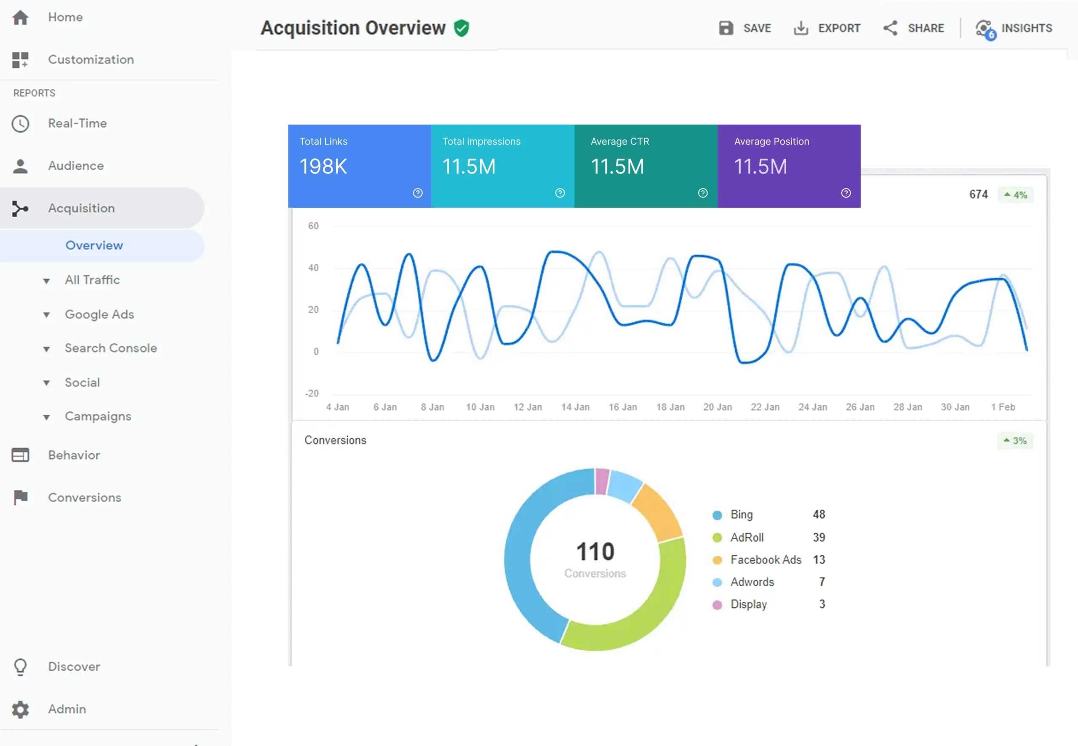Select Acquisition in the sidebar
This screenshot has height=746, width=1078.
pos(81,208)
